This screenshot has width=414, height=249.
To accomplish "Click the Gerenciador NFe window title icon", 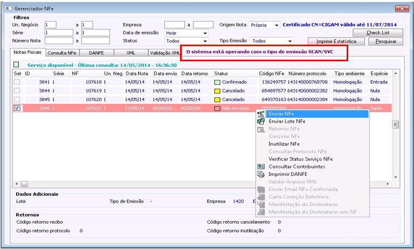I will pos(9,9).
